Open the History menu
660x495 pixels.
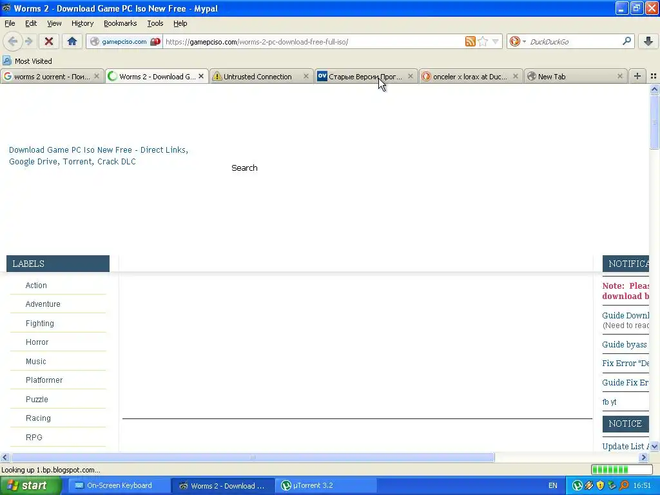click(x=82, y=23)
